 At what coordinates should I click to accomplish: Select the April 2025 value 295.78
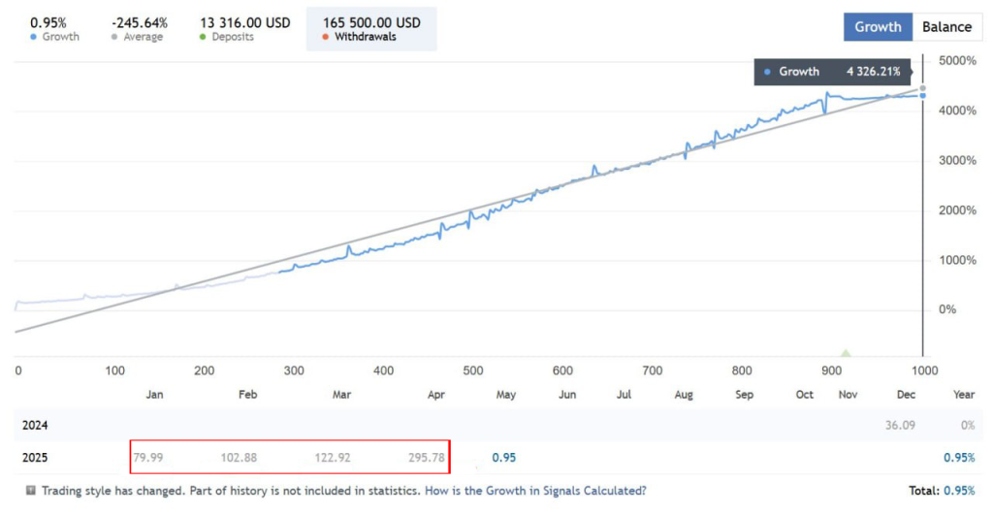(427, 457)
